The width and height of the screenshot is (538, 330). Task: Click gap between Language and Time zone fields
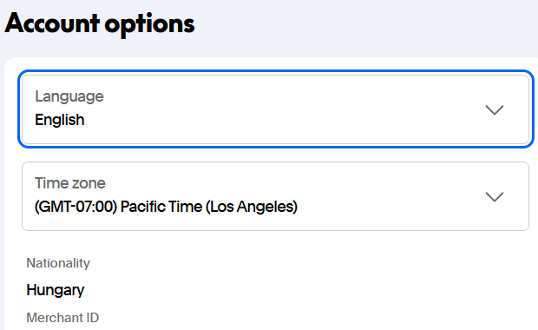point(275,155)
